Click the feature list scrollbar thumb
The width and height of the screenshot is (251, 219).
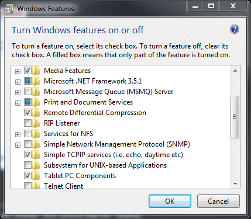(x=235, y=117)
